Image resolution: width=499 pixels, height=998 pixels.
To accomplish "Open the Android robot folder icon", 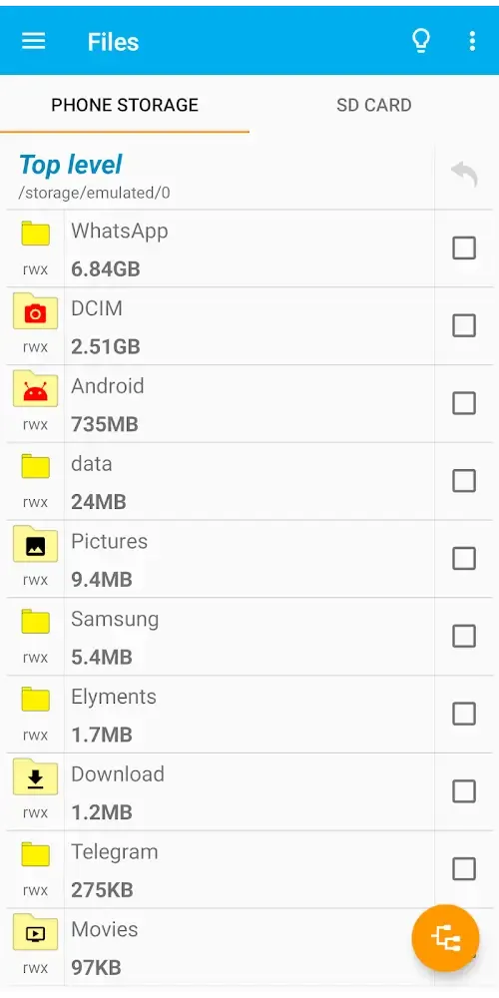I will pyautogui.click(x=36, y=389).
